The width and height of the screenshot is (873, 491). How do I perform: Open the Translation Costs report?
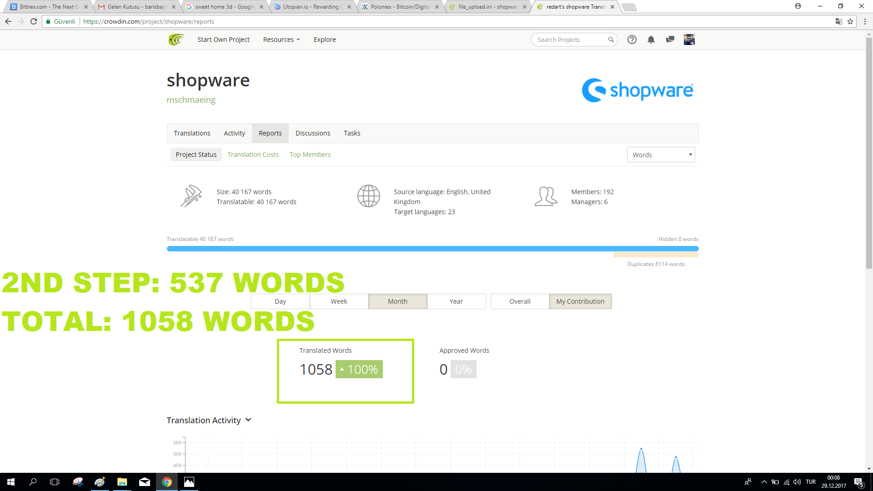(x=253, y=155)
